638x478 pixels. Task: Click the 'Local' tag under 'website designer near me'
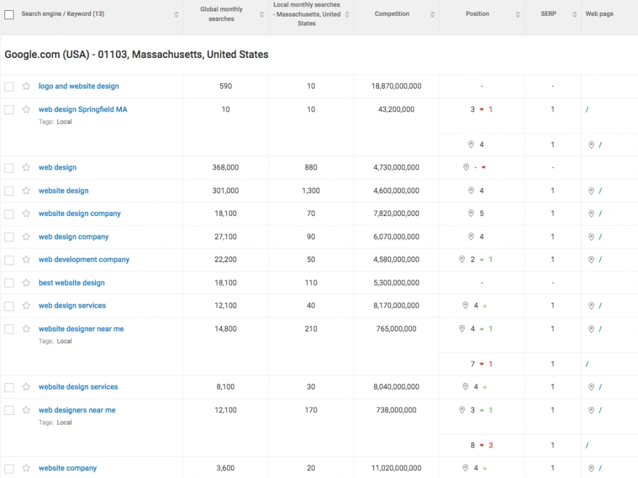64,341
